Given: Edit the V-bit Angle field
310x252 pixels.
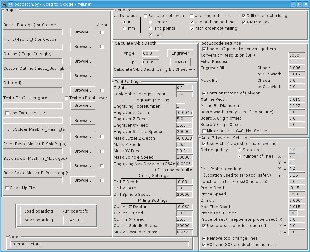Looking at the screenshot, I should pyautogui.click(x=151, y=53).
